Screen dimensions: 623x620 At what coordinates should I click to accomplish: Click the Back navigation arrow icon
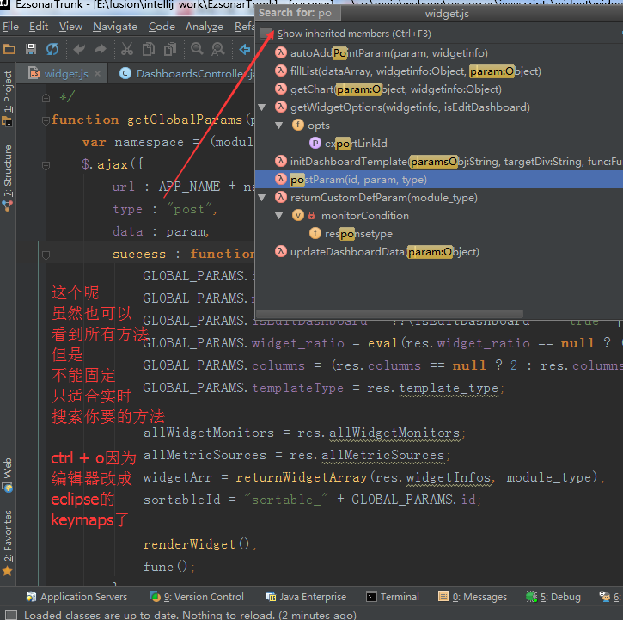click(x=244, y=49)
